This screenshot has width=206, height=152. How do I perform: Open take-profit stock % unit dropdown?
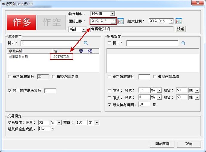pyautogui.click(x=159, y=90)
